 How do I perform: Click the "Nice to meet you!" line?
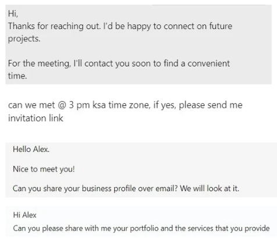click(44, 169)
